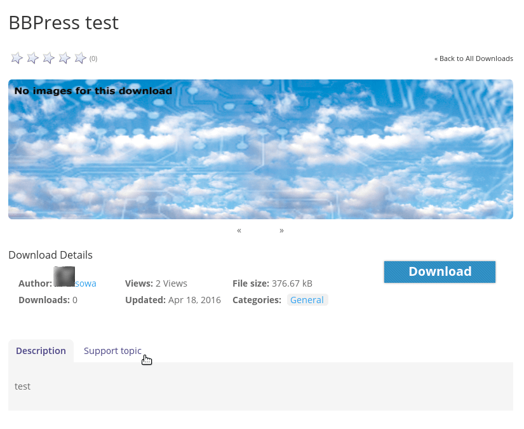
Task: Click the rating count (0)
Action: tap(93, 59)
